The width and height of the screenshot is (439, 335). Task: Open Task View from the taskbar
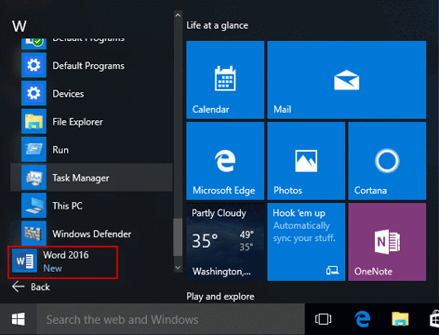click(323, 319)
